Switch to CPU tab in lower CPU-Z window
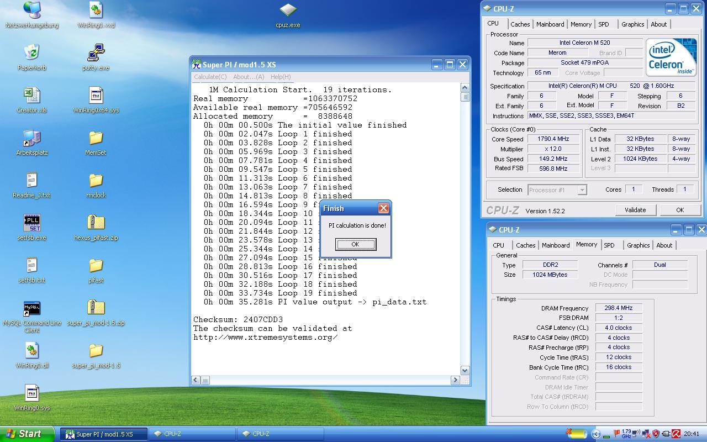The image size is (707, 442). pyautogui.click(x=498, y=245)
